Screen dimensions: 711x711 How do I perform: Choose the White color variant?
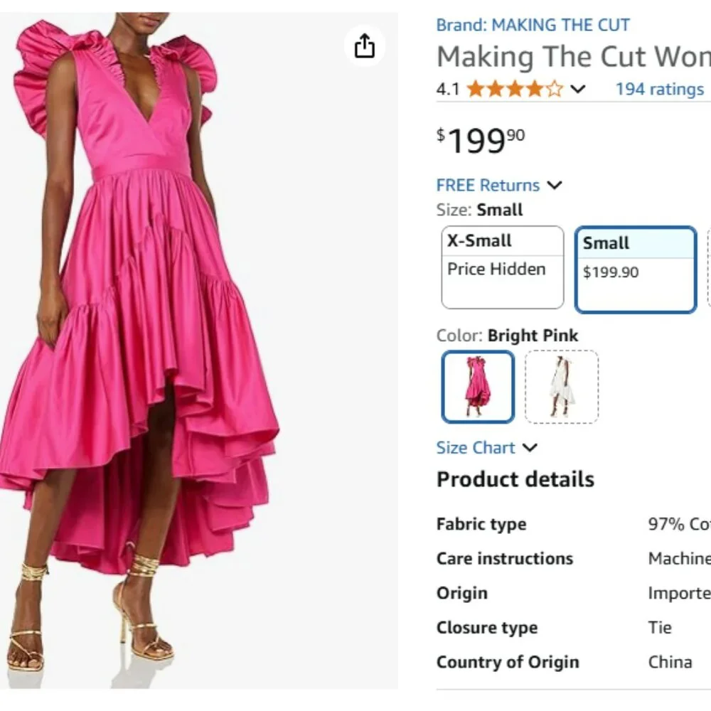(562, 387)
